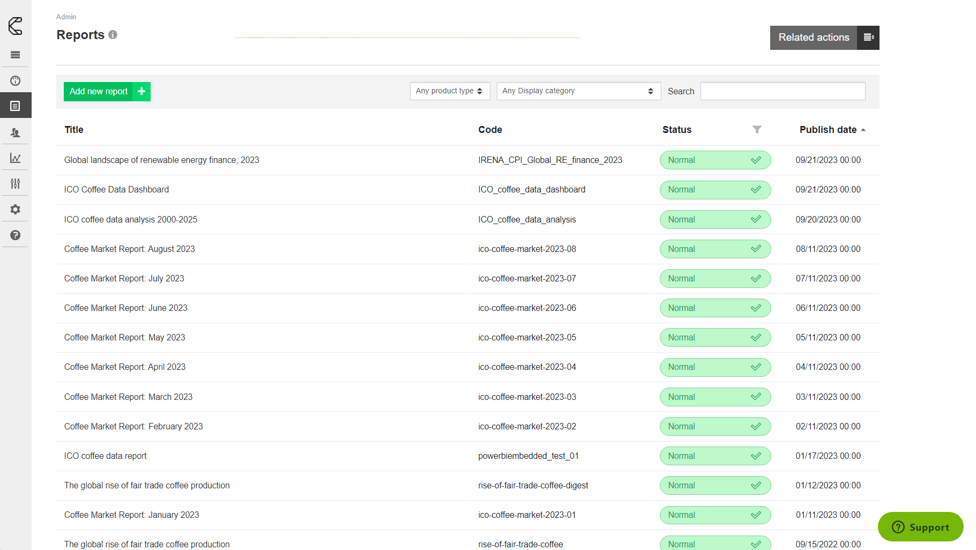Viewport: 976px width, 550px height.
Task: Click the Add new report button
Action: pyautogui.click(x=107, y=92)
